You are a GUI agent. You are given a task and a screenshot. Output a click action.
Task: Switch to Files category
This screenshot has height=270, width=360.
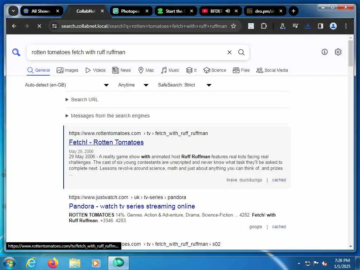pos(241,70)
